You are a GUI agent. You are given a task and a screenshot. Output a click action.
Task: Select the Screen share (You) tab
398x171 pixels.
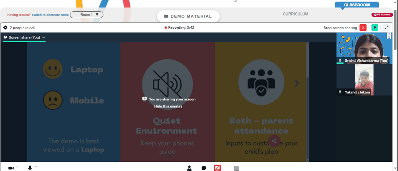point(24,37)
